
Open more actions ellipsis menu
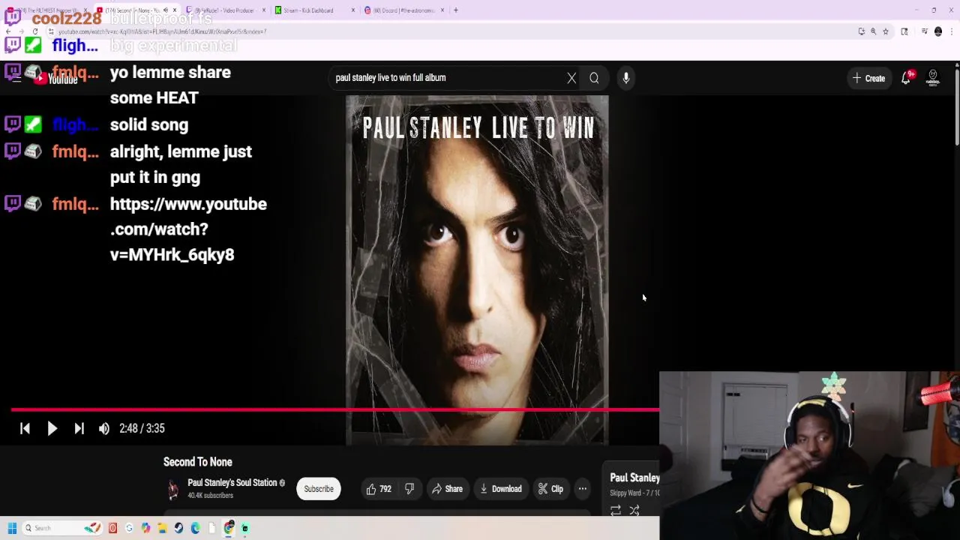point(583,489)
